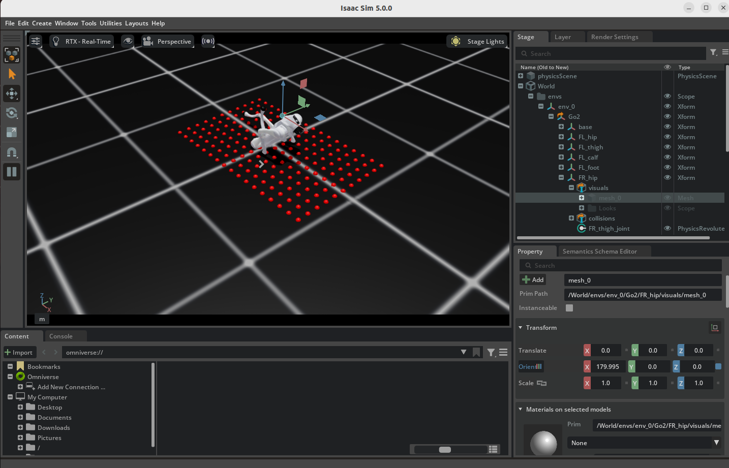Collapse the Transform section
Image resolution: width=729 pixels, height=468 pixels.
[521, 328]
